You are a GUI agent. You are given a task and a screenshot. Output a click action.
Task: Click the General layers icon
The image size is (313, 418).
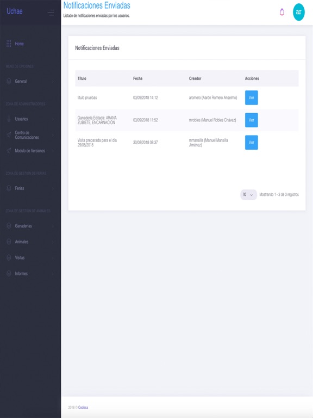point(9,81)
